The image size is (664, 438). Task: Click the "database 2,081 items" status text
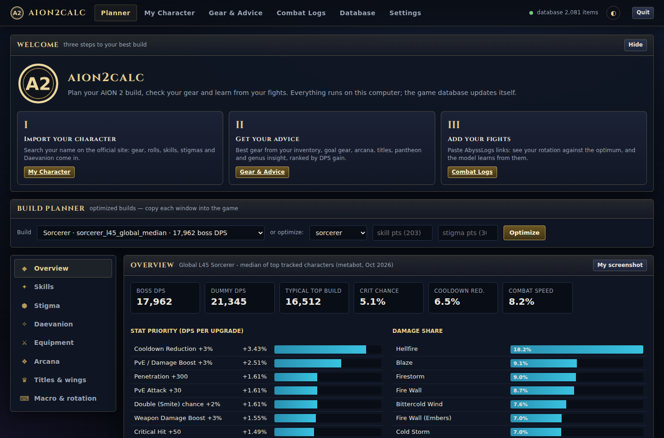pyautogui.click(x=568, y=12)
